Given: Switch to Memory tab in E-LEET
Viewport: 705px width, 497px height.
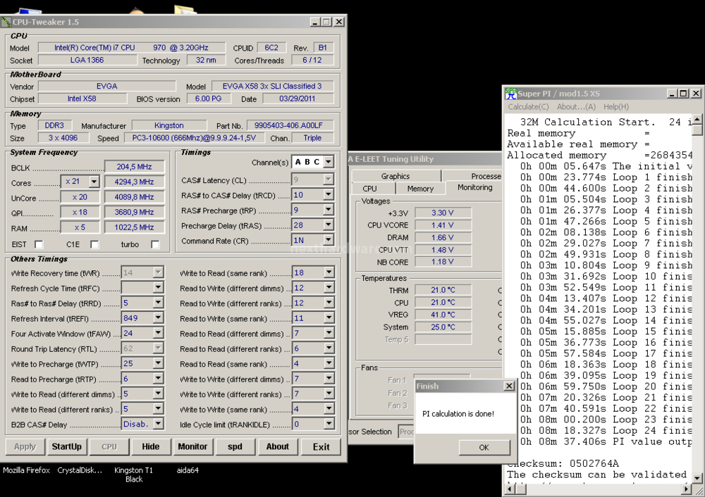Looking at the screenshot, I should point(420,189).
